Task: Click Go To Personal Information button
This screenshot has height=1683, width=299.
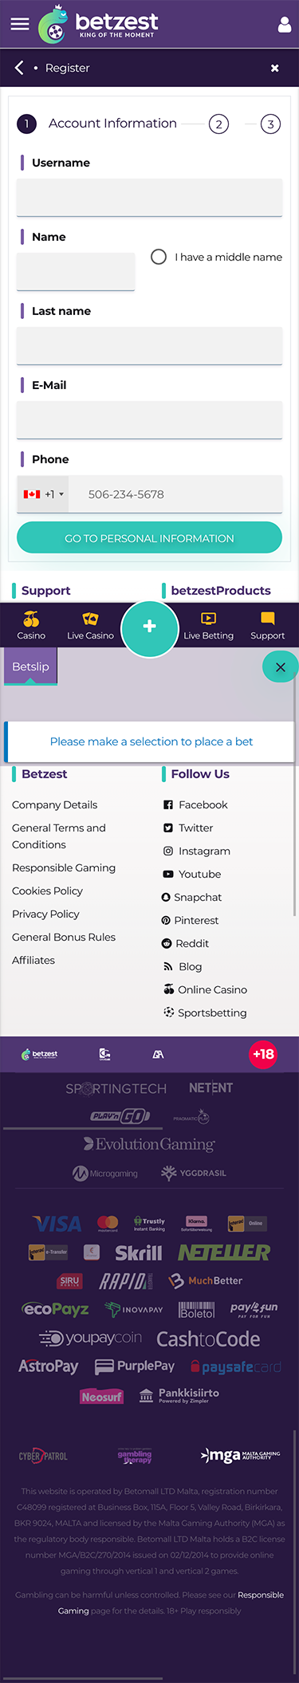Action: (149, 538)
